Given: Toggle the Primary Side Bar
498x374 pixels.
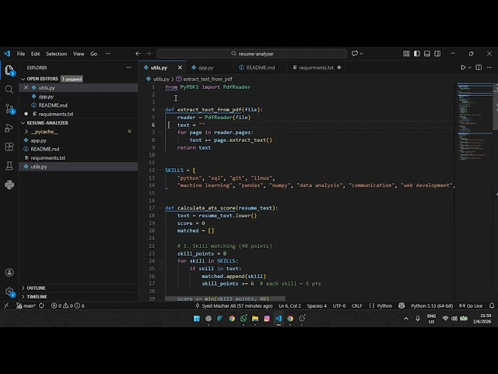Looking at the screenshot, I should (417, 54).
